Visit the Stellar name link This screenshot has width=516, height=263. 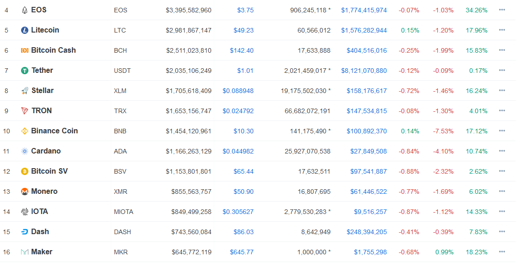coord(43,90)
